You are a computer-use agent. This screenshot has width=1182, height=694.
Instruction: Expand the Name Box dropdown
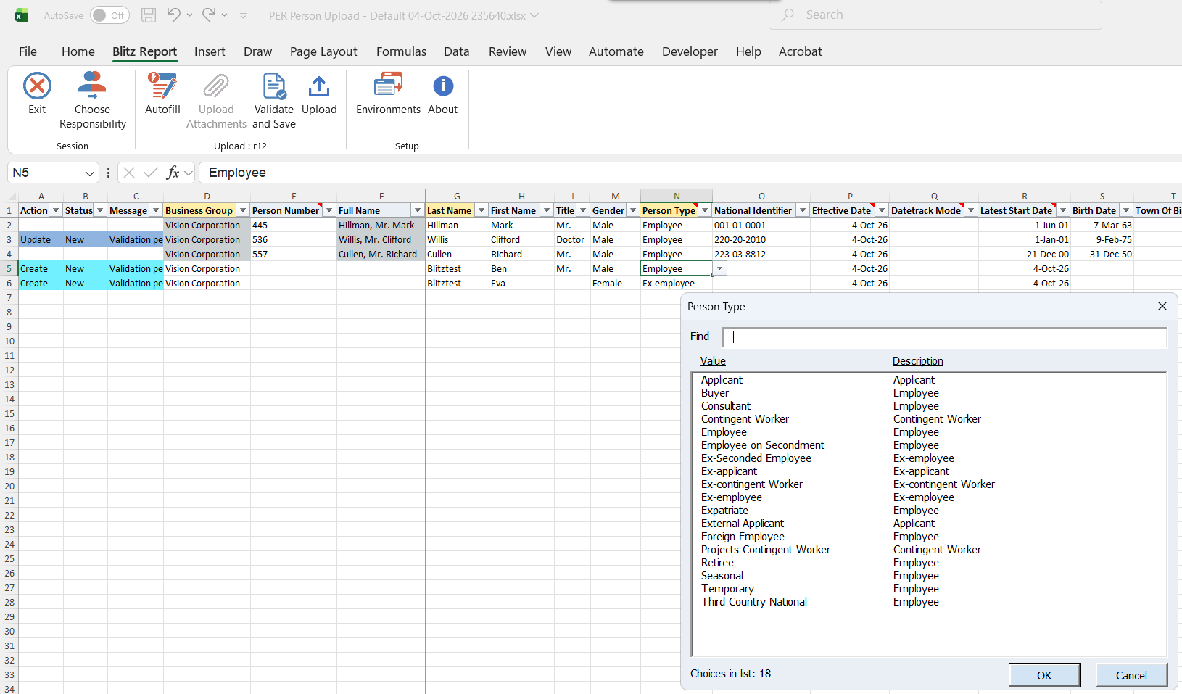point(90,173)
